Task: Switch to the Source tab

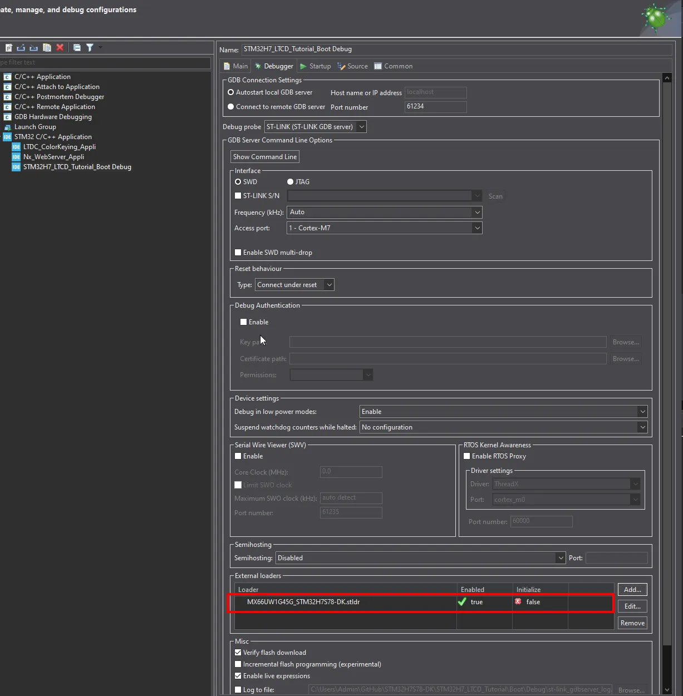Action: pyautogui.click(x=352, y=66)
